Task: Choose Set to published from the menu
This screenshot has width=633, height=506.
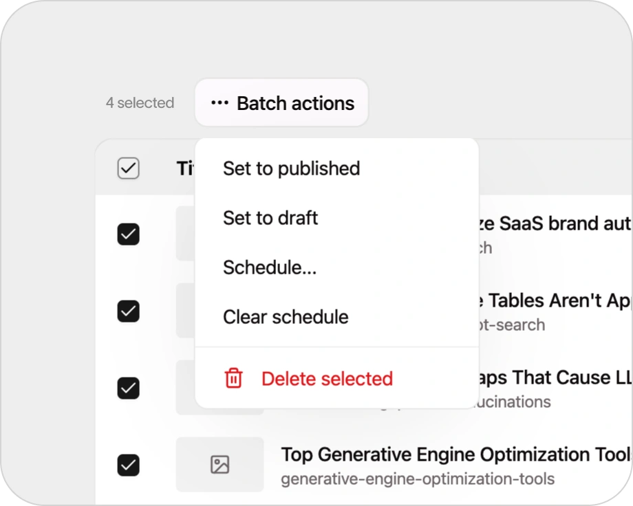Action: click(291, 168)
